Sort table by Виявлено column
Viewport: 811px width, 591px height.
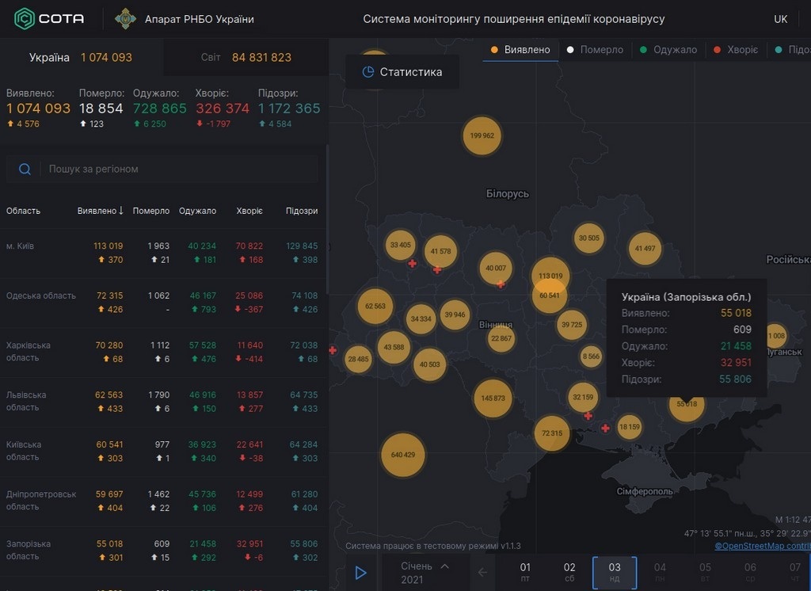click(101, 211)
